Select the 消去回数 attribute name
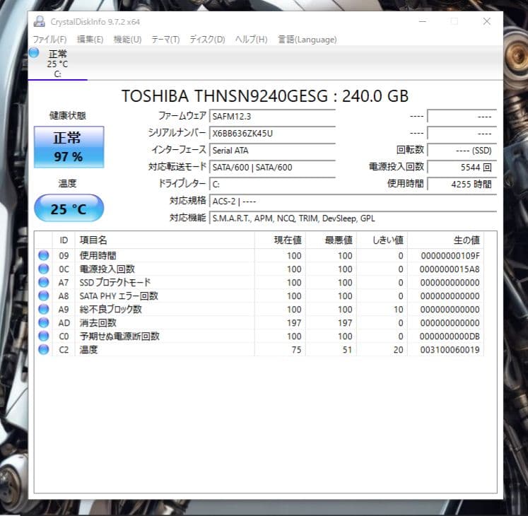Screen dimensions: 528x516 [98, 323]
